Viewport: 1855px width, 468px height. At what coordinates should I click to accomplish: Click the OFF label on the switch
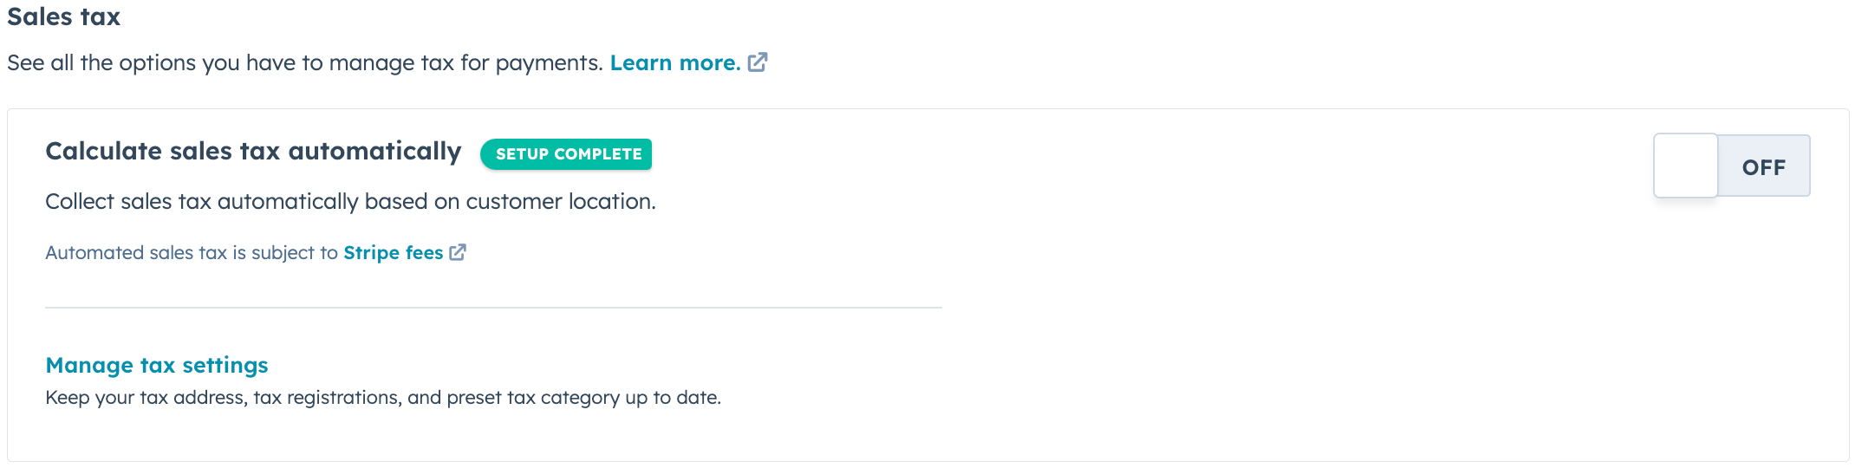pos(1763,167)
